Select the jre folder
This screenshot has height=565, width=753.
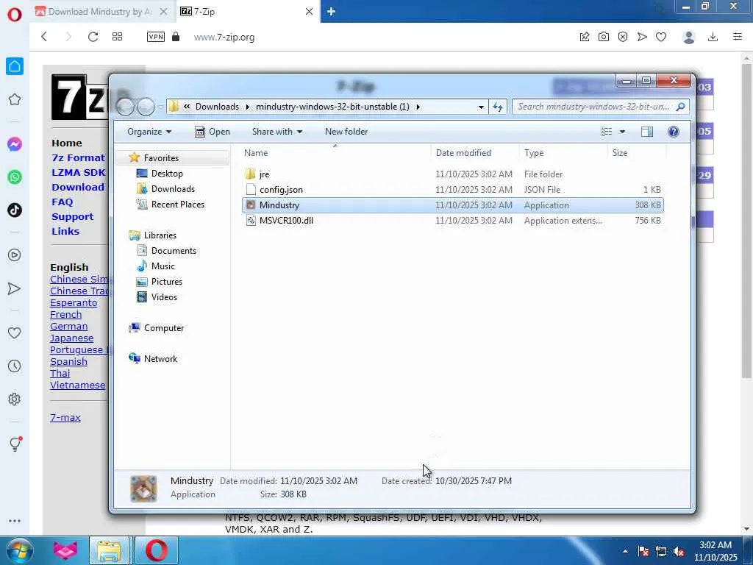point(453,174)
